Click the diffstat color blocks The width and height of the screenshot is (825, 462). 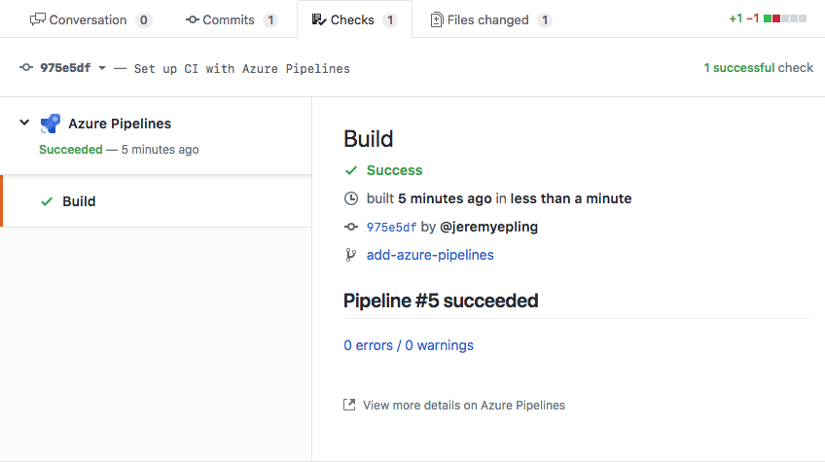click(785, 18)
